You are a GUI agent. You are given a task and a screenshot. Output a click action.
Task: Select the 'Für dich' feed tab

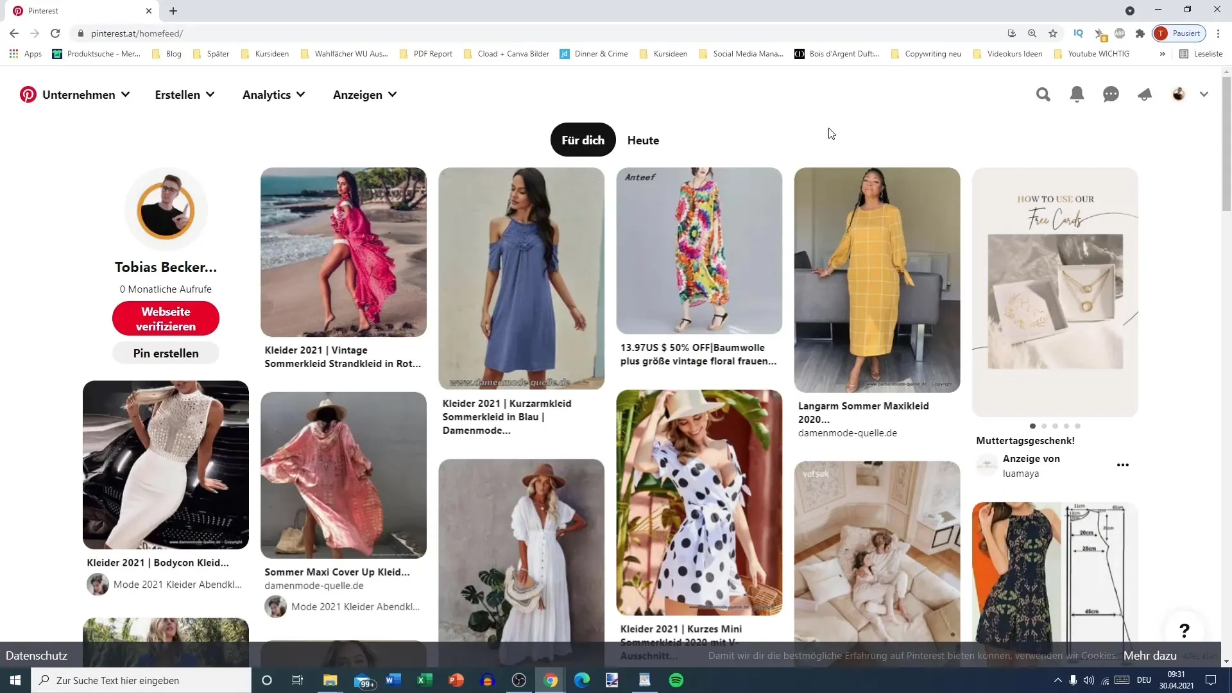pos(583,141)
